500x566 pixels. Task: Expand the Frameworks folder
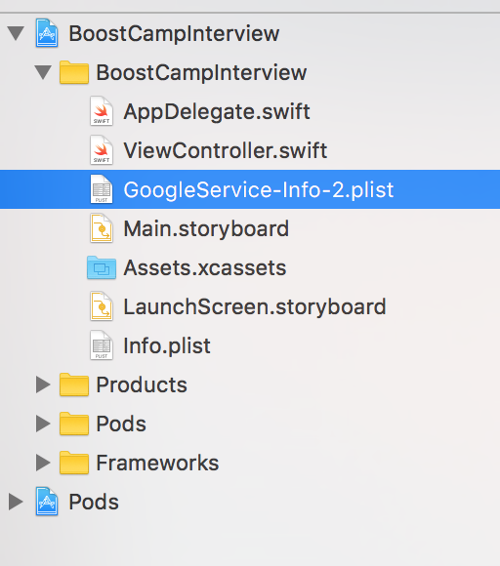[x=43, y=463]
